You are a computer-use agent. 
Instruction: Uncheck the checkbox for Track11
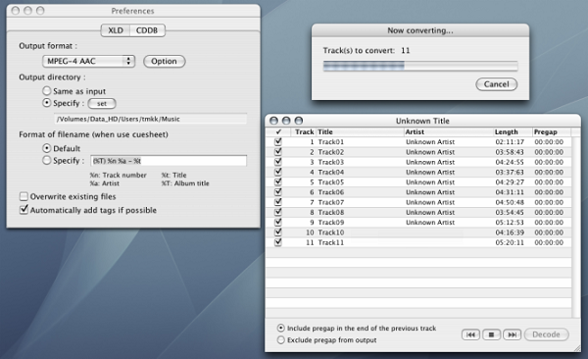pos(278,242)
